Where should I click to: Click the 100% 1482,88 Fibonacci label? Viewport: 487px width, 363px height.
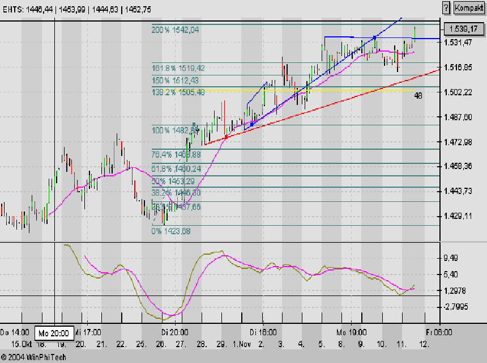pyautogui.click(x=174, y=130)
